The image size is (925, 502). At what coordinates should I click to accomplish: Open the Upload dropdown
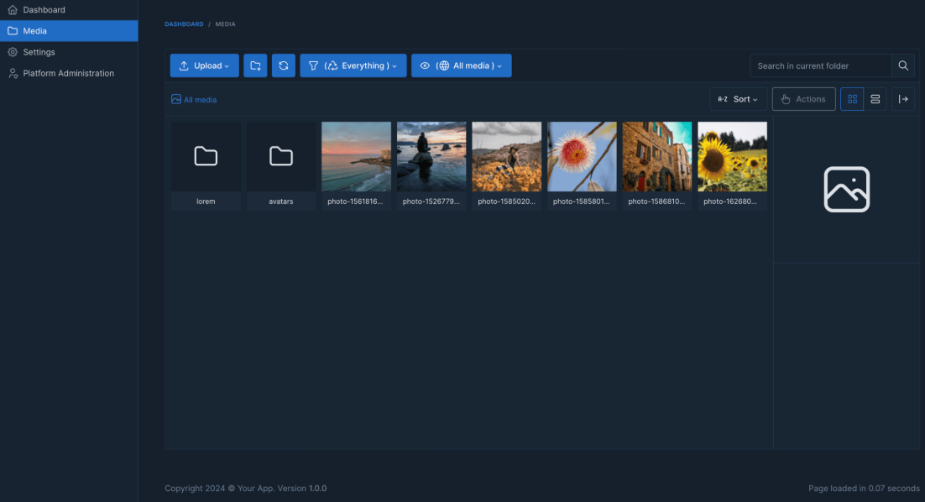[205, 65]
